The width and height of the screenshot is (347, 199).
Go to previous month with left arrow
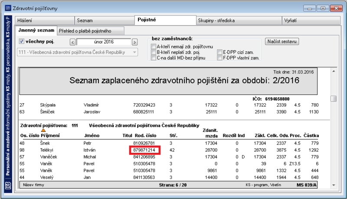(72, 42)
